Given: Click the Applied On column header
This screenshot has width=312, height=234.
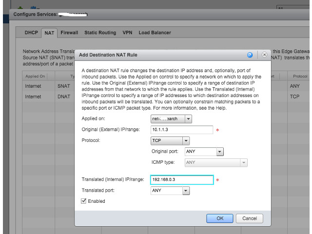Looking at the screenshot, I should click(x=36, y=76).
